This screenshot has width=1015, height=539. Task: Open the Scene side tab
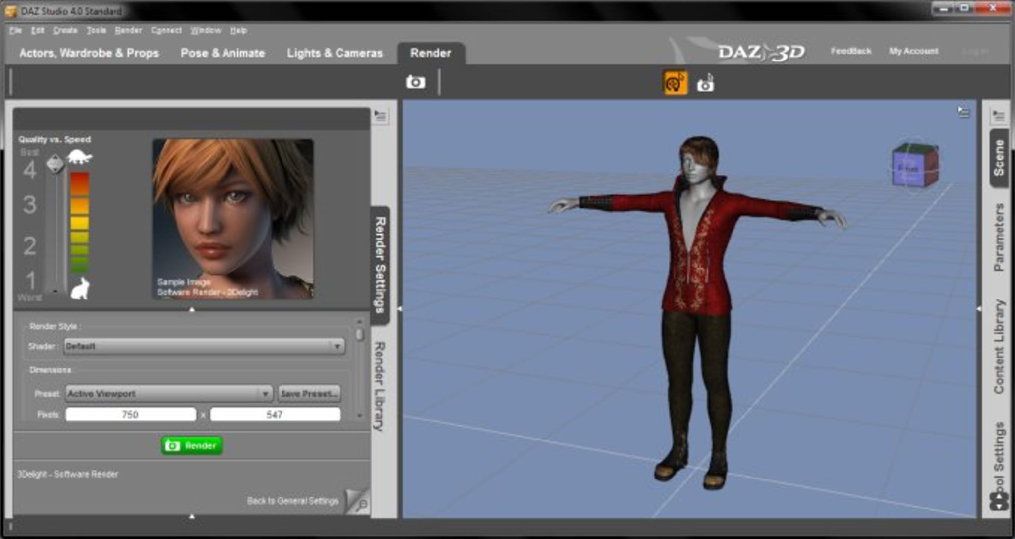point(999,158)
